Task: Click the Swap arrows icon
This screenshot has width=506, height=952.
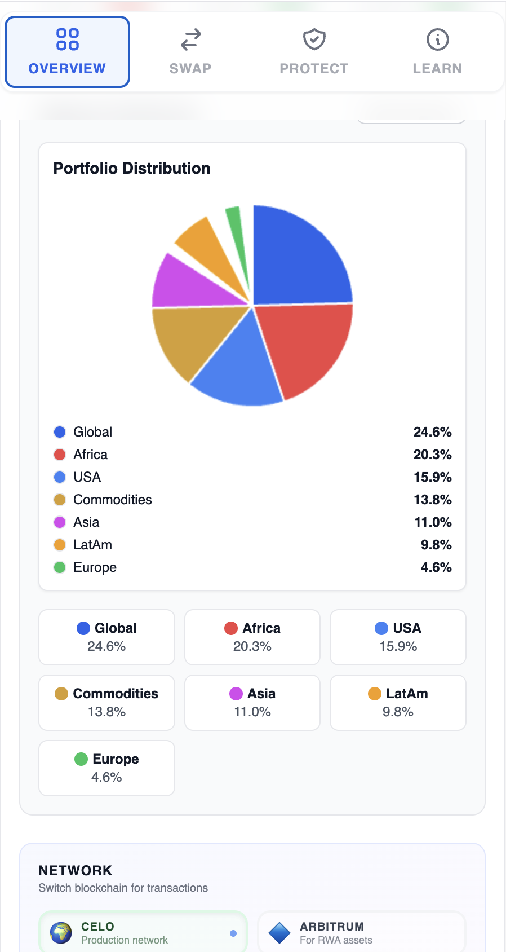Action: 190,39
